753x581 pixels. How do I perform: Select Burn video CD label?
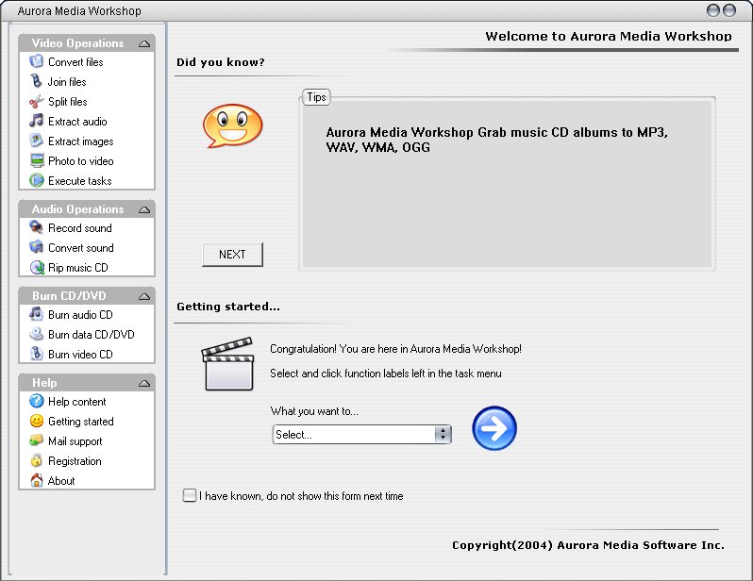coord(81,355)
